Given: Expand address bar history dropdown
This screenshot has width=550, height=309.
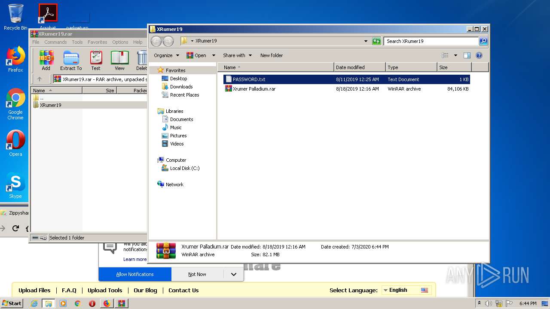Looking at the screenshot, I should pyautogui.click(x=366, y=41).
